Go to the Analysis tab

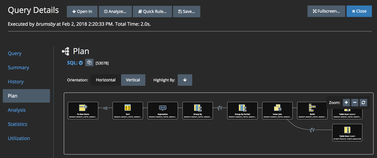point(17,110)
